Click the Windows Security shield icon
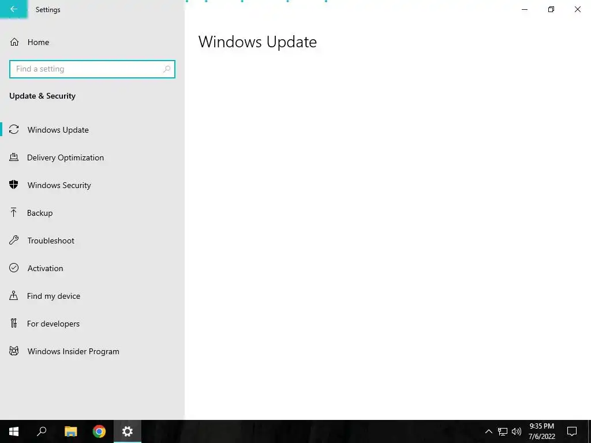Image resolution: width=591 pixels, height=443 pixels. 14,185
